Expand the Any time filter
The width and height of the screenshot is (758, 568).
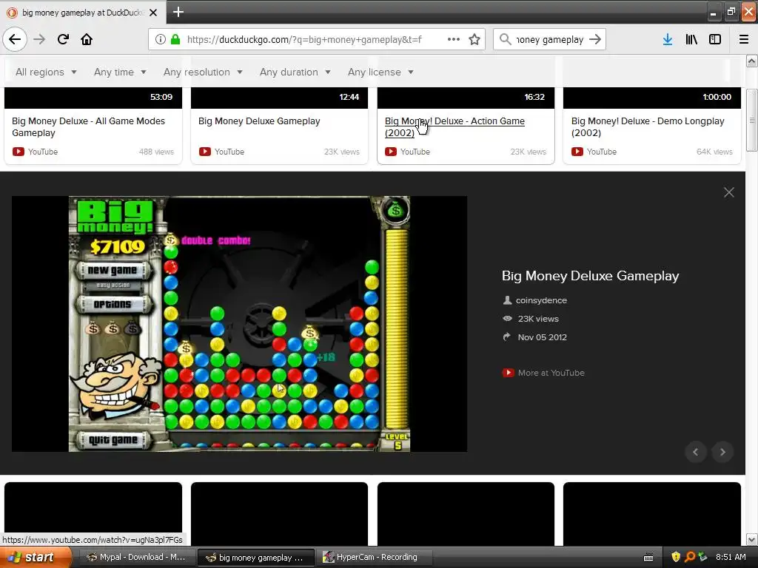click(120, 72)
